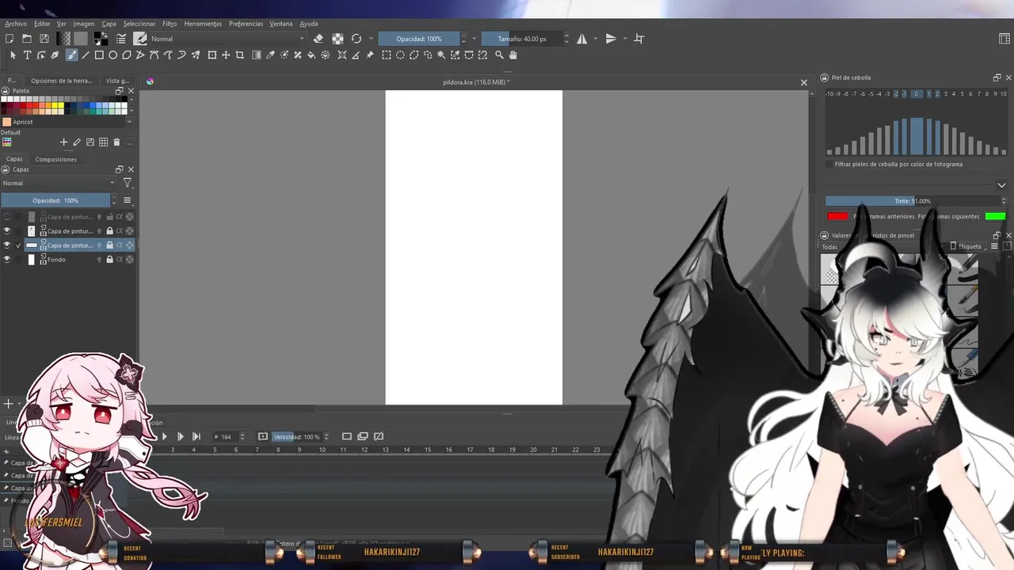Switch to the Composiciones tab
The height and width of the screenshot is (570, 1014).
pos(55,159)
